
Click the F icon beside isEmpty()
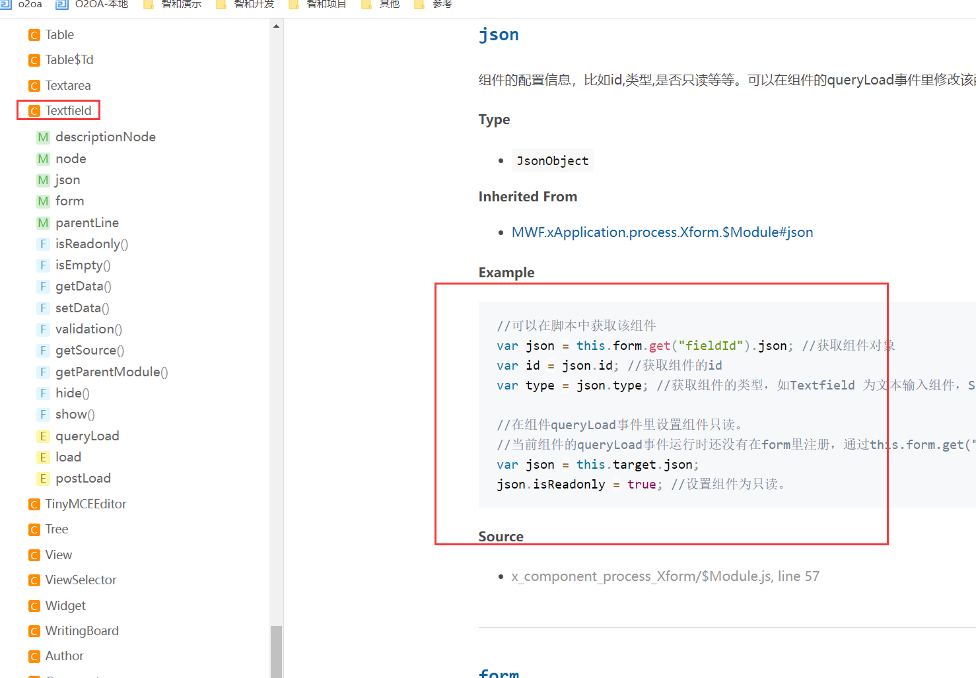coord(43,265)
